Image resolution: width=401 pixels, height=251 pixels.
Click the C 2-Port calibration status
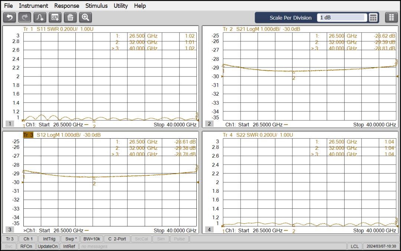point(117,239)
